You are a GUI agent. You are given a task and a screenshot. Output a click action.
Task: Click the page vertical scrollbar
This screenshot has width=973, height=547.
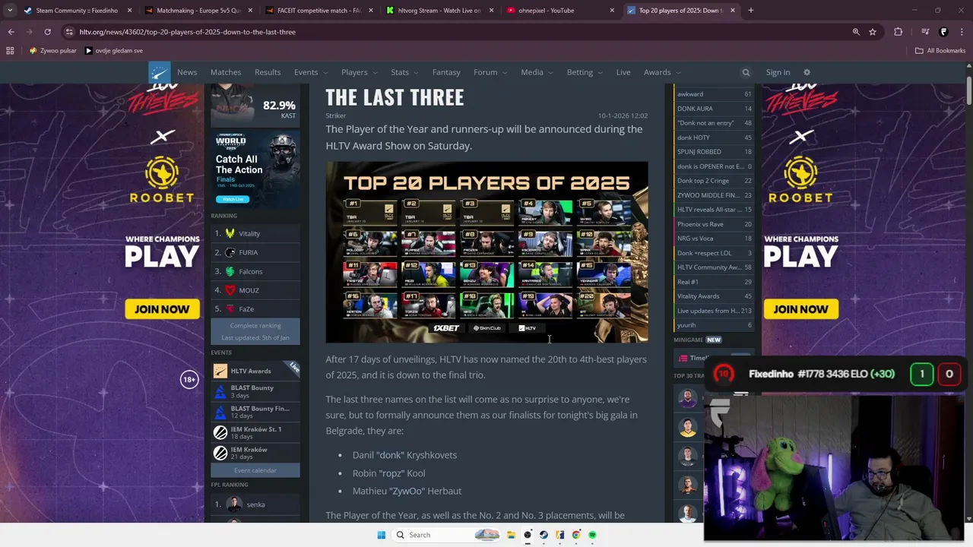tap(968, 91)
